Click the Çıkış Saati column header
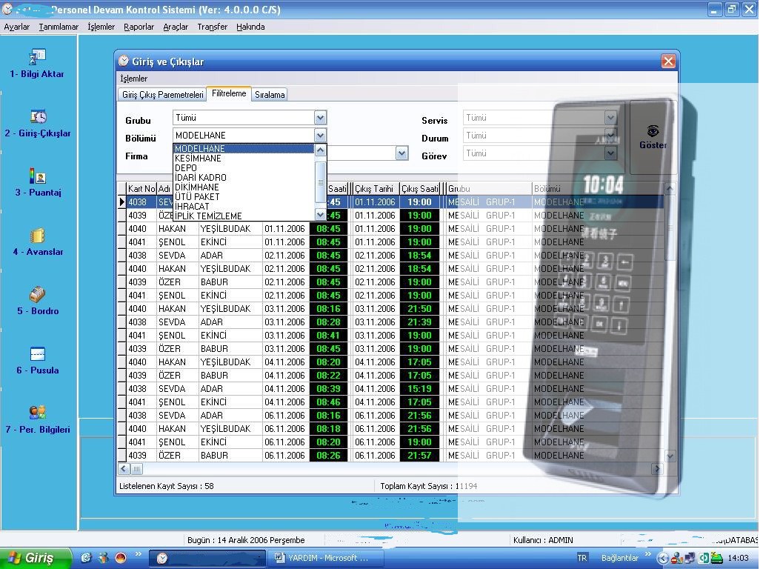763x569 pixels. (419, 188)
